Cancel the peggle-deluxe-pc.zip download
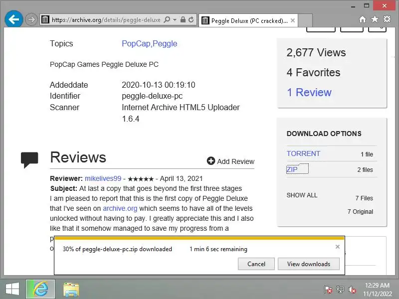The height and width of the screenshot is (299, 399). click(x=256, y=264)
